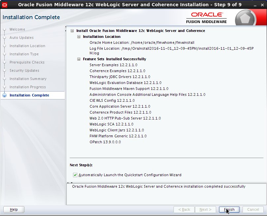267x216 pixels.
Task: Click the Help button
Action: tap(14, 209)
